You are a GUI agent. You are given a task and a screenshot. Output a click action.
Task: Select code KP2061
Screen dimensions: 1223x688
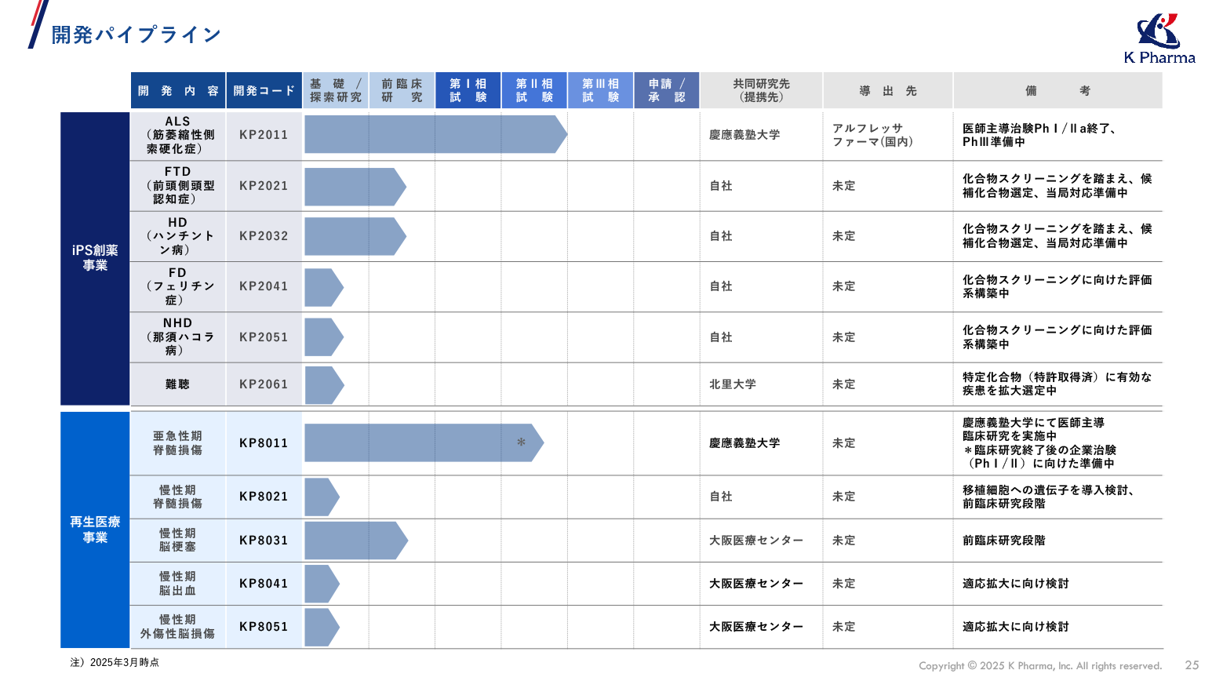coord(264,384)
